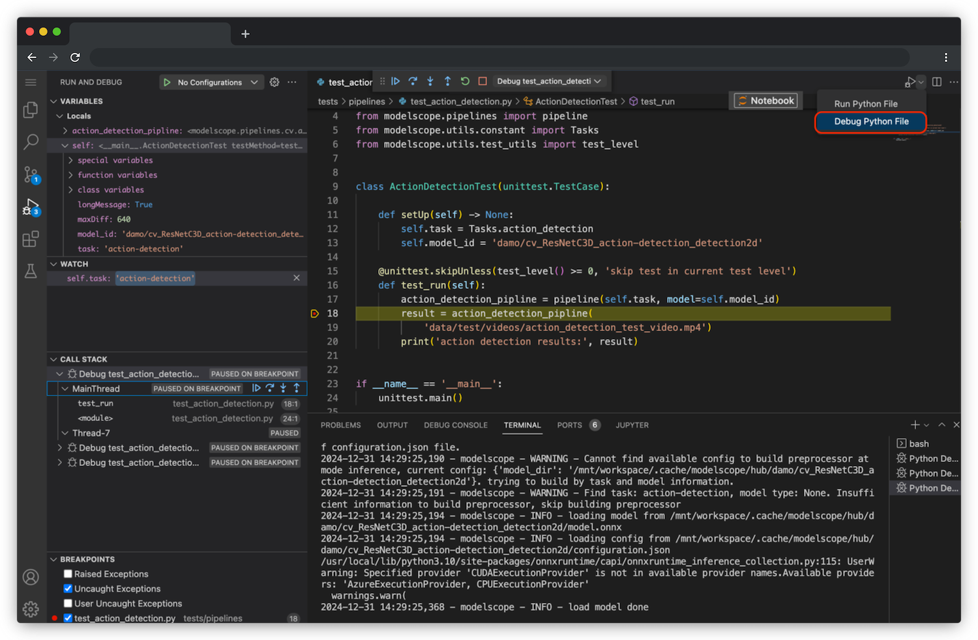Expand special variables under self
978x640 pixels.
[x=70, y=160]
